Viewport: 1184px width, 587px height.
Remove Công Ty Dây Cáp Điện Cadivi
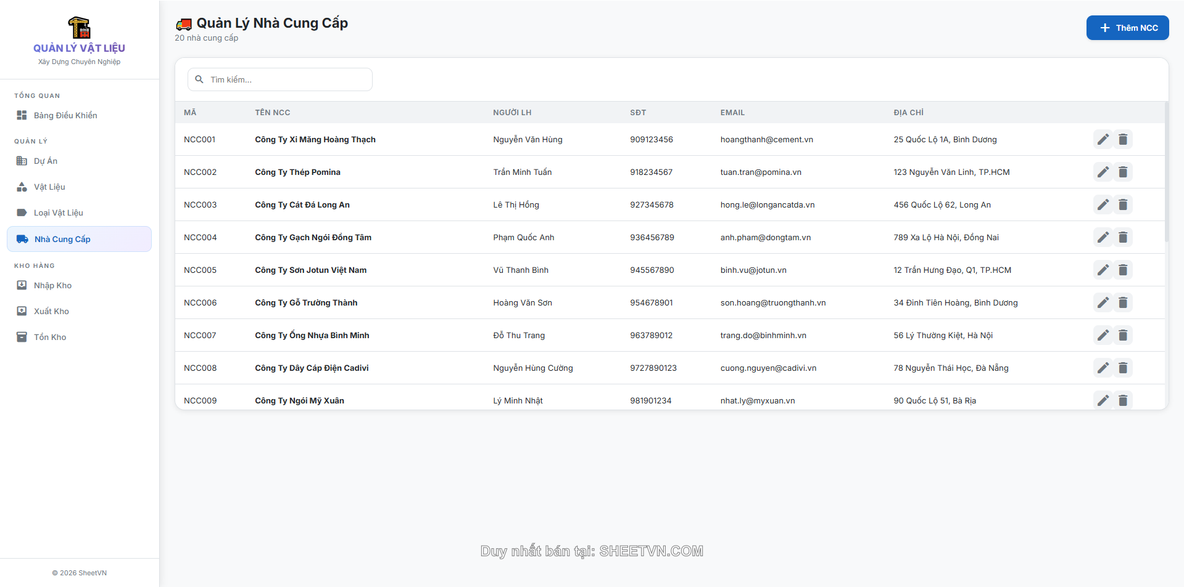click(1123, 368)
